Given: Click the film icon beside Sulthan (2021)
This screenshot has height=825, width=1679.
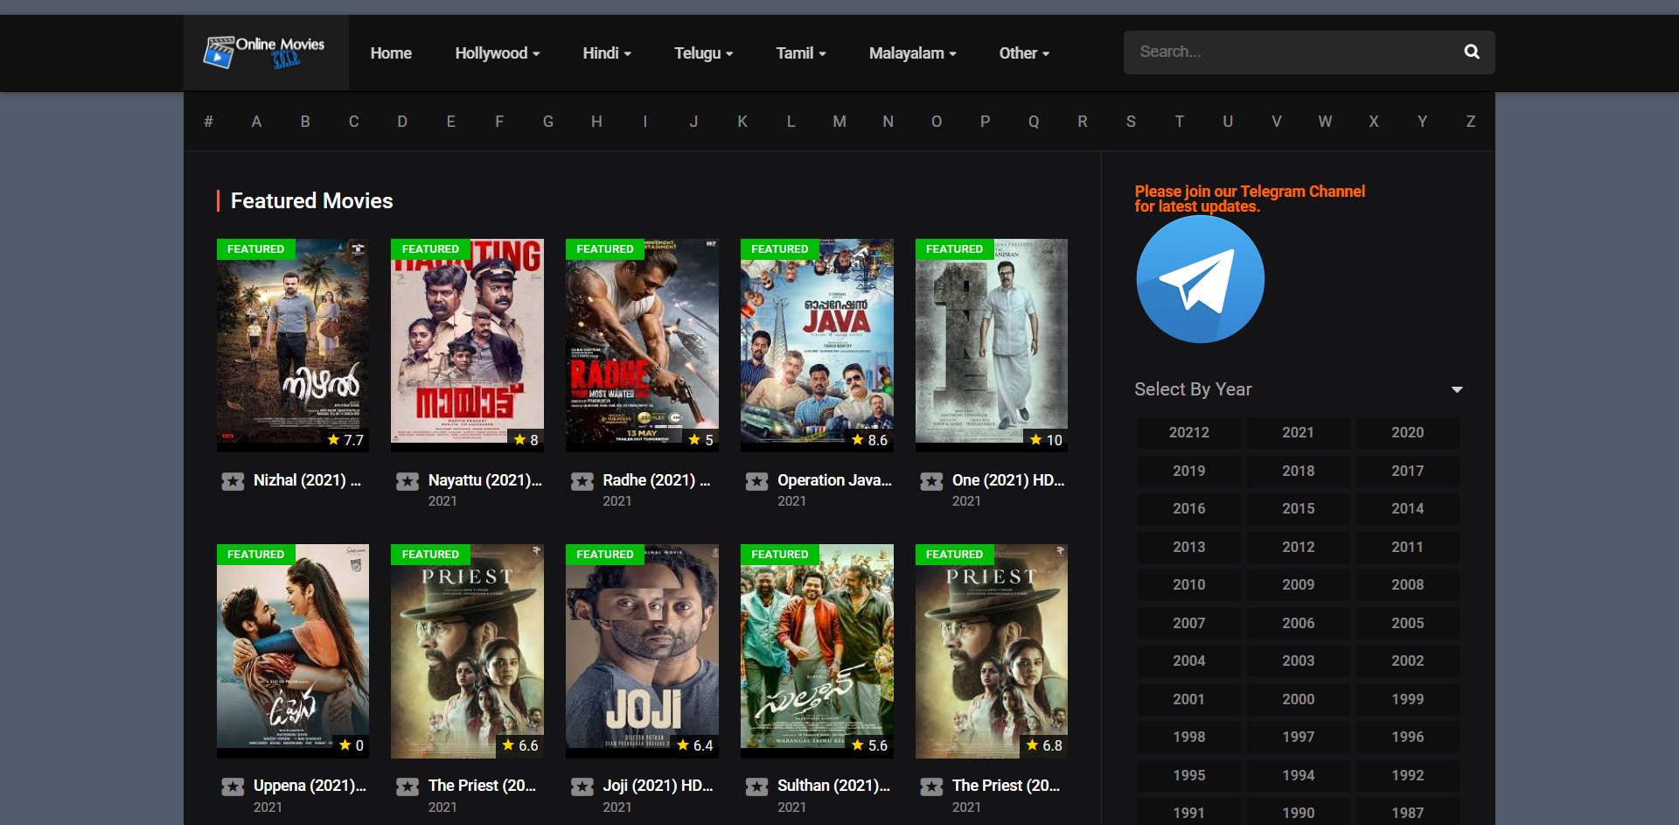Looking at the screenshot, I should point(756,787).
